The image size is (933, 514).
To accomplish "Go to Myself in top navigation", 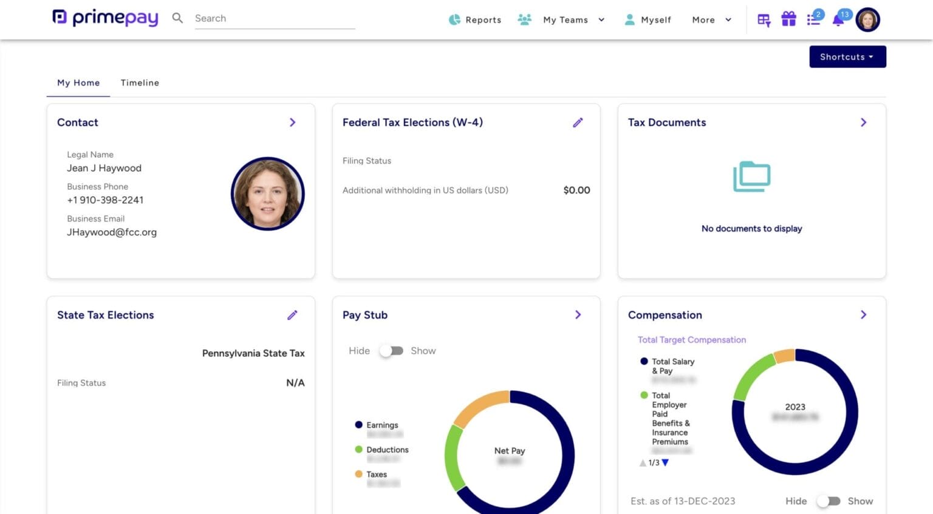I will (648, 20).
